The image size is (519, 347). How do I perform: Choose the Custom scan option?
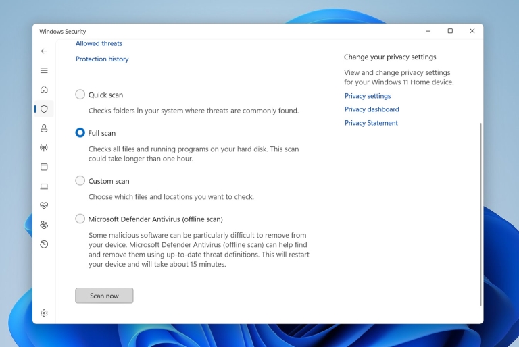[80, 181]
